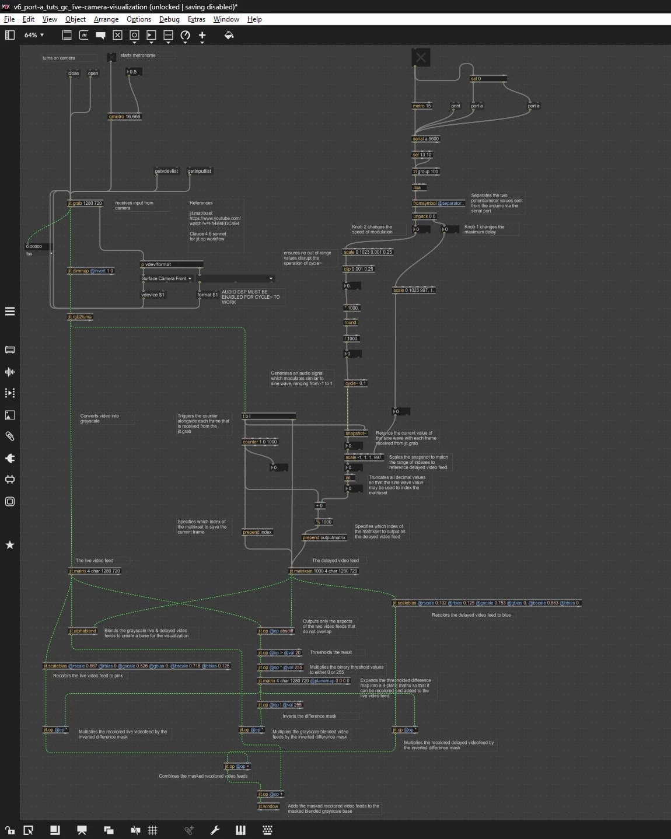Open the 64% zoom dropdown
Image resolution: width=671 pixels, height=839 pixels.
pos(34,35)
